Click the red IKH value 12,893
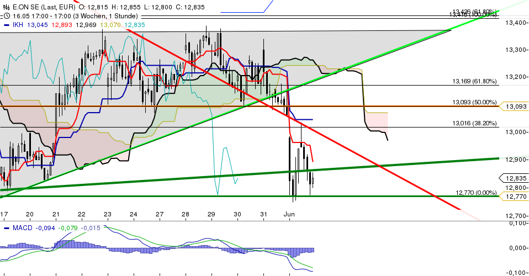This screenshot has width=529, height=276. tap(62, 25)
